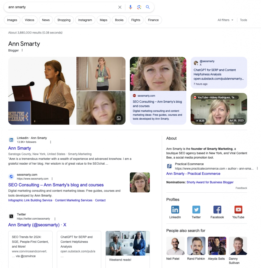261x268 pixels.
Task: Open the photo of Ann holding a microphone
Action: 101,74
